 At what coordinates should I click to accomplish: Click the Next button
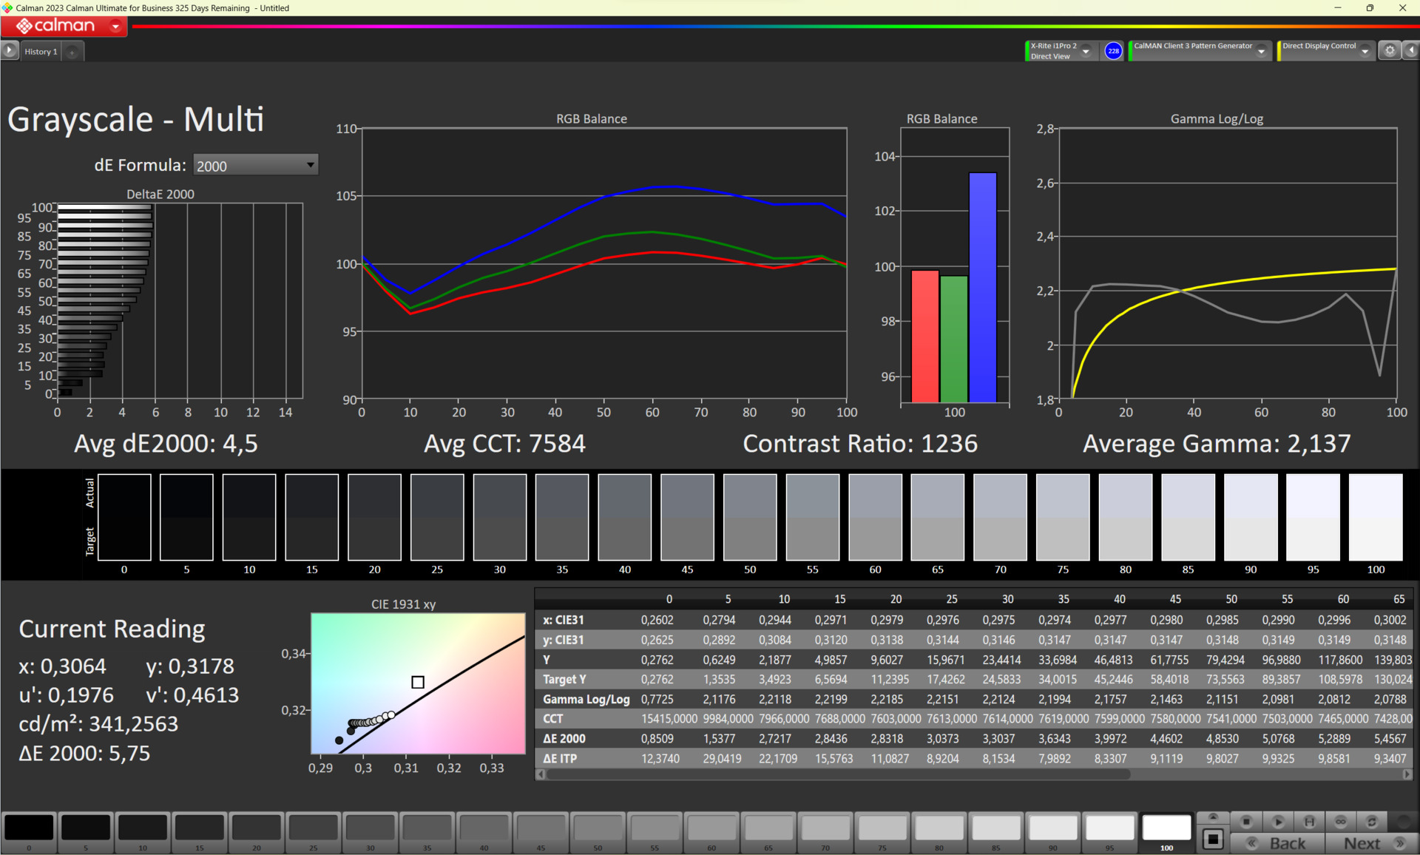coord(1370,843)
